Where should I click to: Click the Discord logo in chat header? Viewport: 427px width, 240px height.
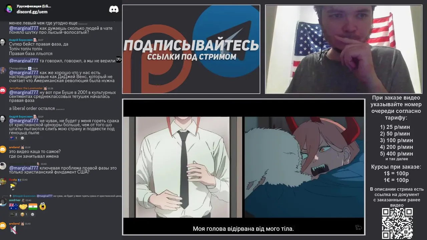click(114, 9)
